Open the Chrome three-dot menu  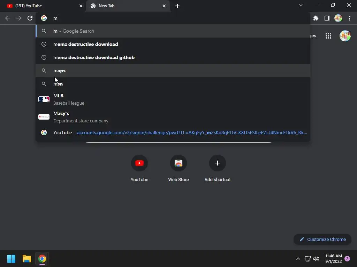pos(349,18)
